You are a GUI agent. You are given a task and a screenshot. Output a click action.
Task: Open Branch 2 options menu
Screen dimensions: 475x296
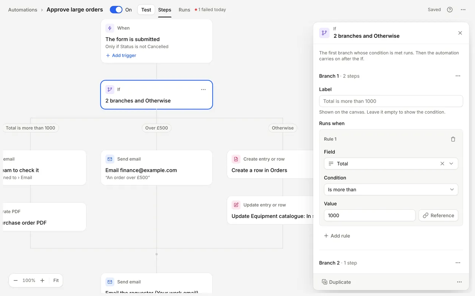458,263
